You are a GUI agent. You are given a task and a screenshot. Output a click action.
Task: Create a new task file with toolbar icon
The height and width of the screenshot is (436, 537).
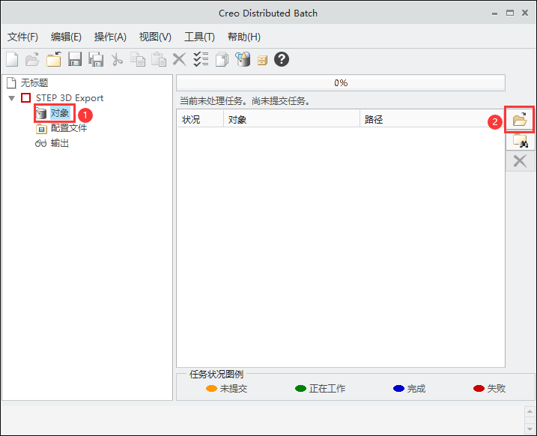click(12, 60)
